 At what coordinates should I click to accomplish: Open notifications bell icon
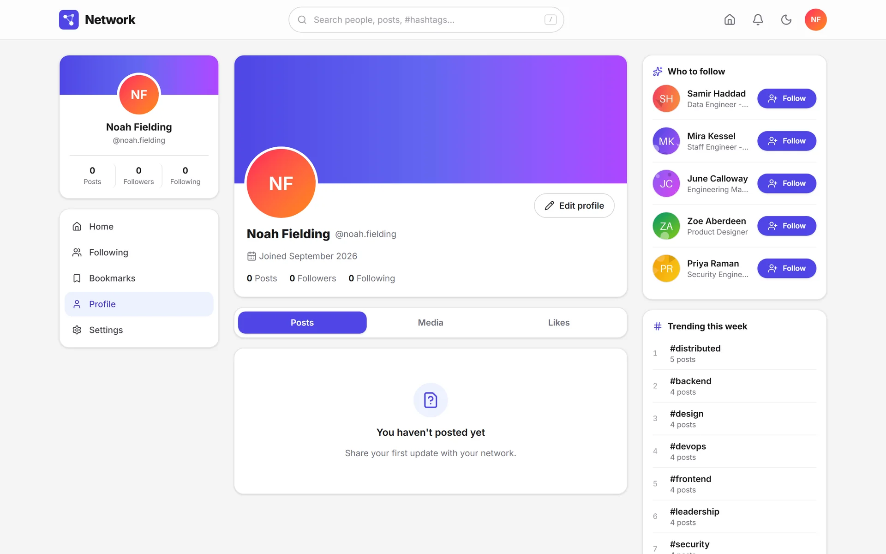758,20
